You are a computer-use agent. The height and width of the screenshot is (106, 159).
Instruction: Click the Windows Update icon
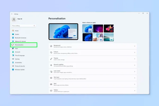(13, 70)
